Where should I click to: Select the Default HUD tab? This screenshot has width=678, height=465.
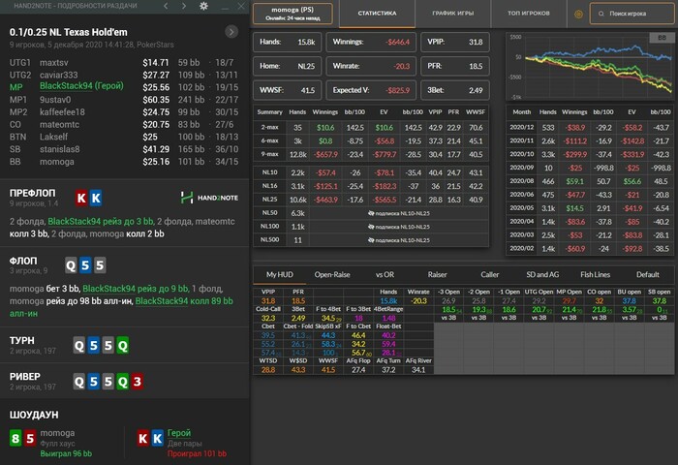coord(647,275)
